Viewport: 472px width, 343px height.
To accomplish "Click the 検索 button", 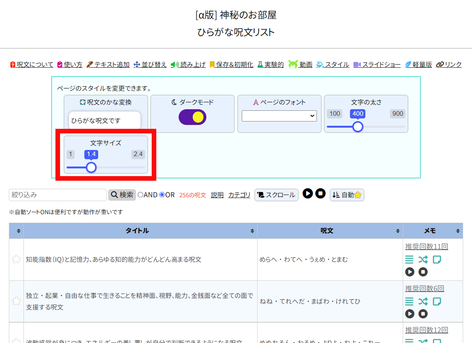I will [x=122, y=195].
